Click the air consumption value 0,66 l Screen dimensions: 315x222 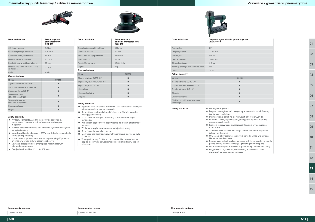pyautogui.click(x=211, y=67)
